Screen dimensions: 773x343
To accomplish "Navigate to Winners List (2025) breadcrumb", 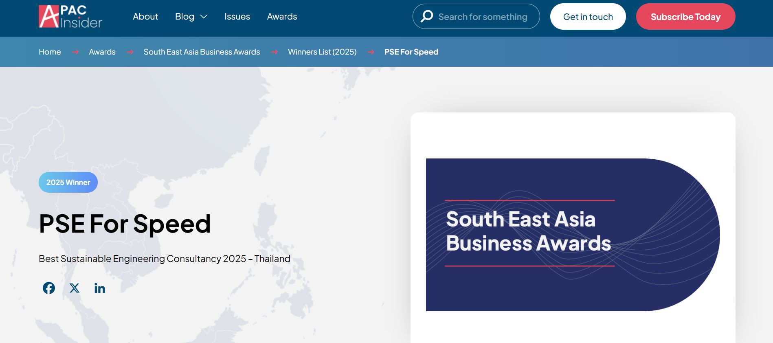I will tap(322, 52).
